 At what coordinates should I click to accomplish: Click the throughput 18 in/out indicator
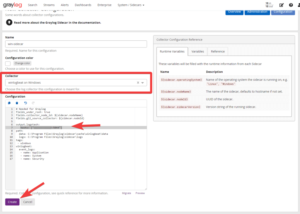coord(269,5)
